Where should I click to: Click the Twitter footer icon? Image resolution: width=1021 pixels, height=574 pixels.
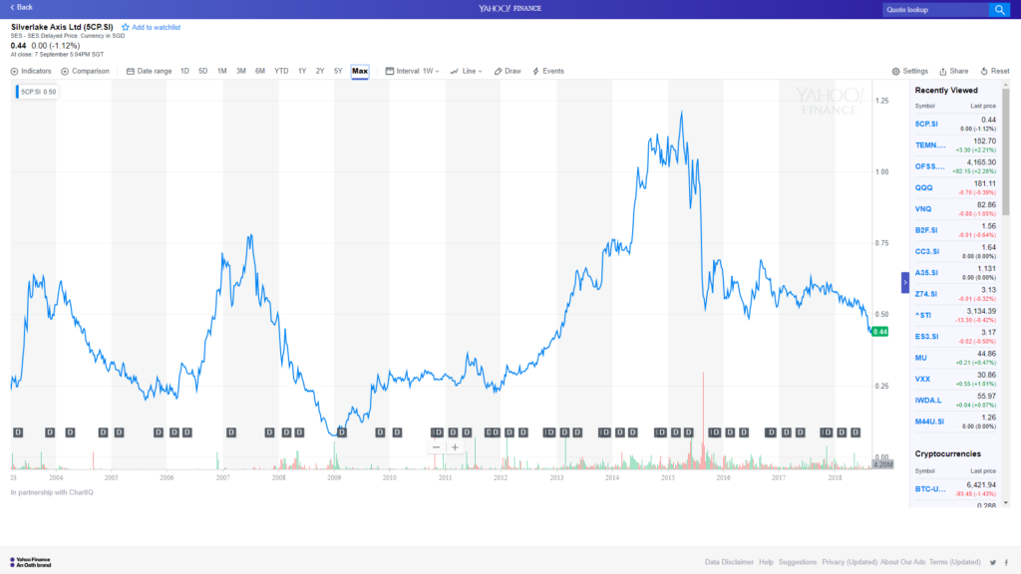coord(992,562)
